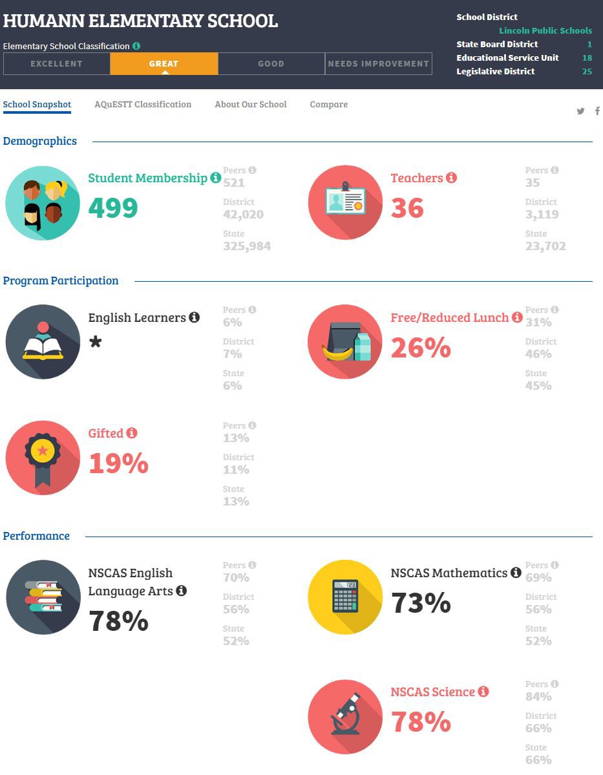The width and height of the screenshot is (603, 775).
Task: Open the English Learners info icon
Action: (x=195, y=317)
